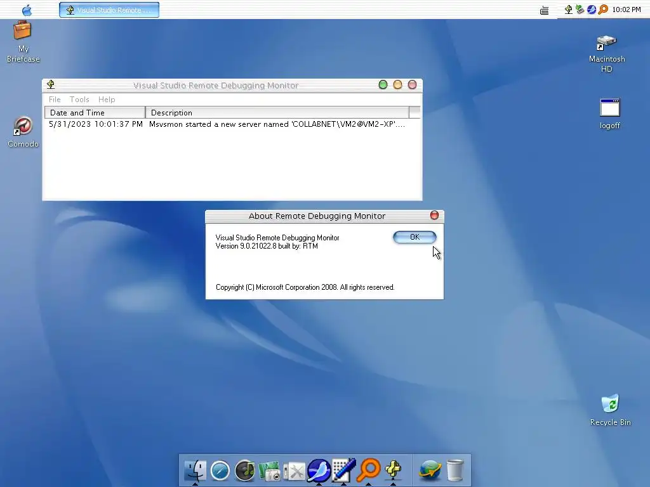Click the yellow button in monitor title bar

[x=397, y=85]
